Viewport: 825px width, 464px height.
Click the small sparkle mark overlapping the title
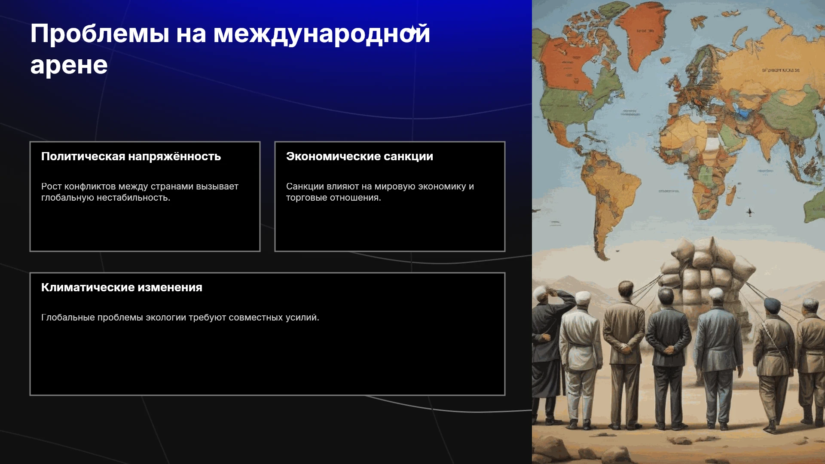click(413, 29)
